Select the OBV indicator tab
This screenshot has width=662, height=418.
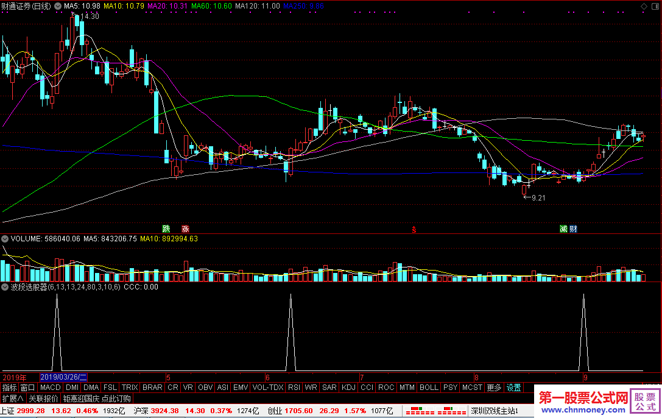click(x=205, y=388)
